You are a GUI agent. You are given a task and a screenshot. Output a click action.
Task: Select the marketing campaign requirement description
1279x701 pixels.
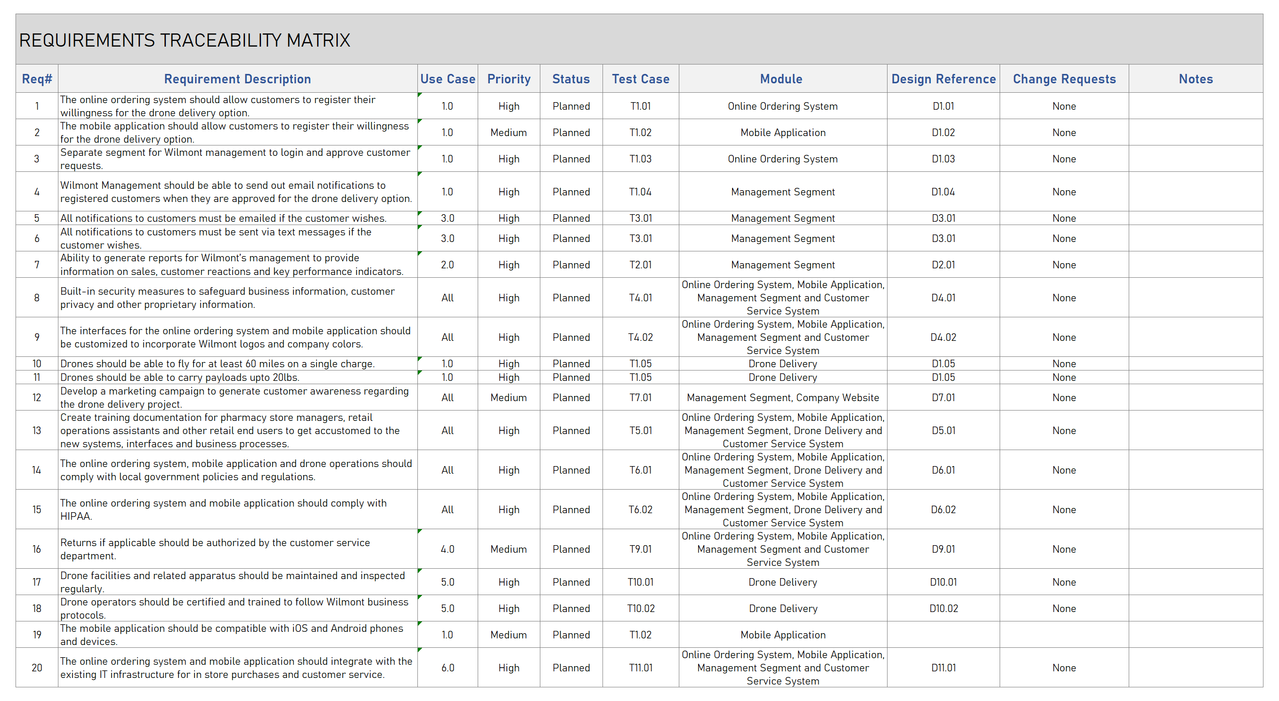237,397
